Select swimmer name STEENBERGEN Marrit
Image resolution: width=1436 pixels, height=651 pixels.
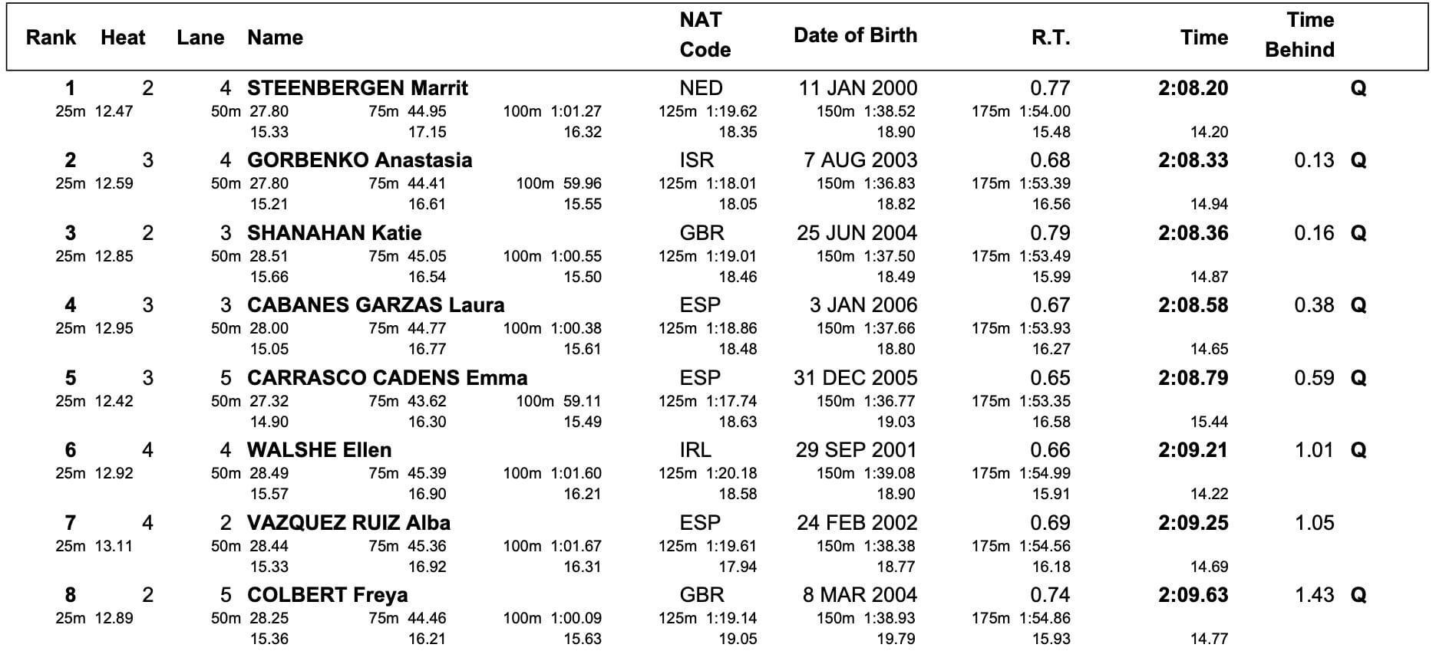tap(358, 88)
